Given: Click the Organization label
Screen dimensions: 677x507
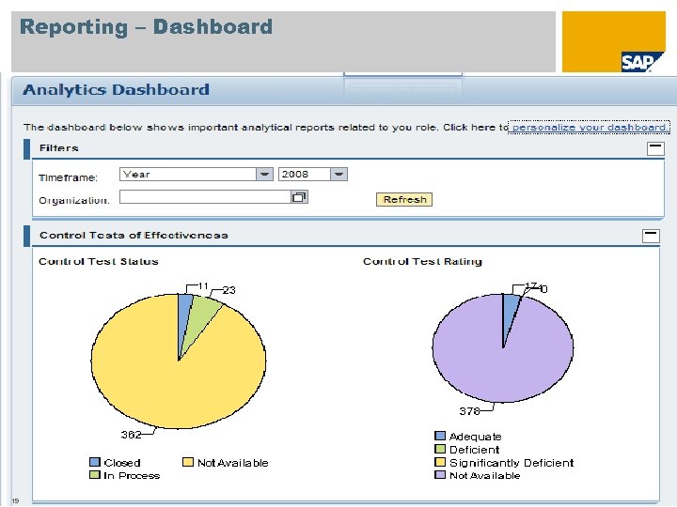Looking at the screenshot, I should point(74,201).
